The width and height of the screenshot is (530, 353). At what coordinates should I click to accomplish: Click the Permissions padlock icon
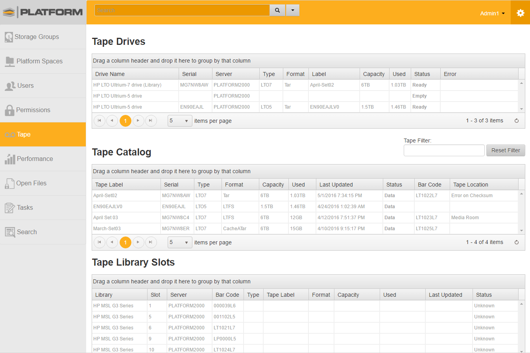click(x=9, y=111)
